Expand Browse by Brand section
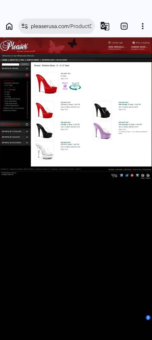152x340 pixels. click(15, 68)
